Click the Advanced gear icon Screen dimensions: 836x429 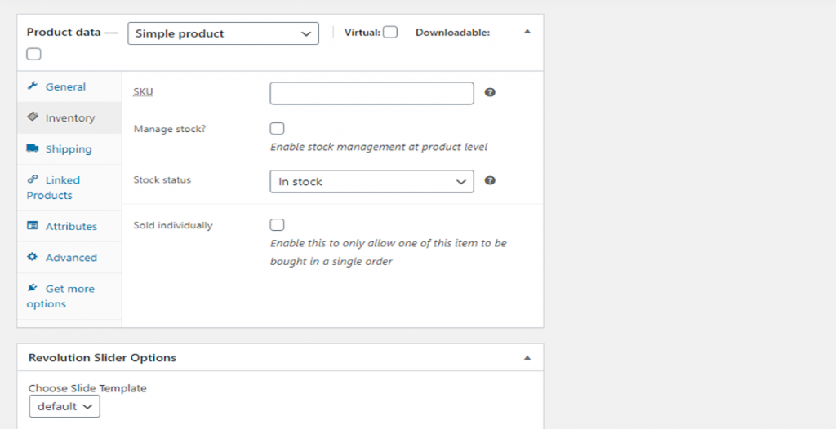(x=33, y=257)
